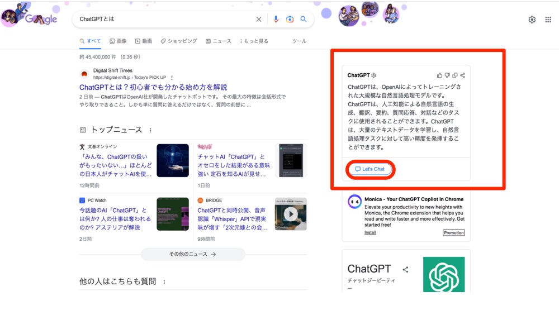Open the ツール options
The height and width of the screenshot is (315, 559).
click(x=299, y=41)
